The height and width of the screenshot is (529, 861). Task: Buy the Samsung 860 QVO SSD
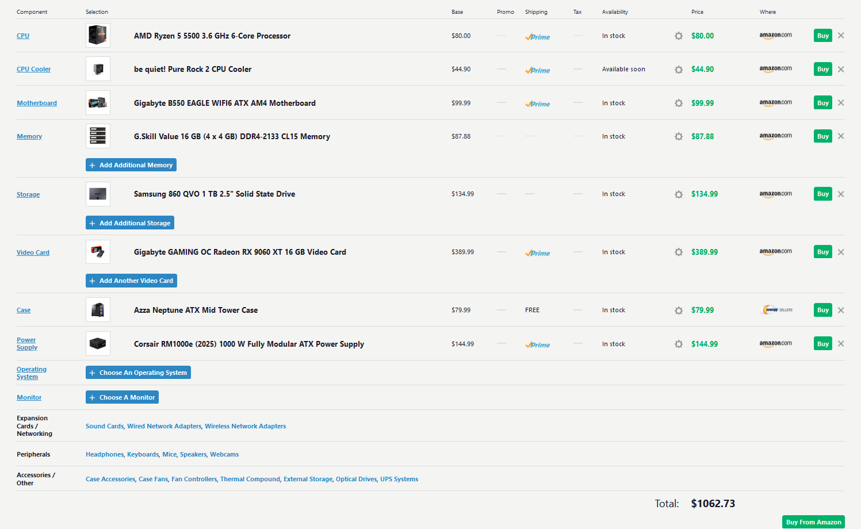click(x=823, y=194)
